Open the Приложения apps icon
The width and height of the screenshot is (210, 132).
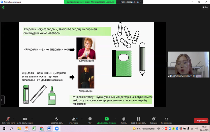pyautogui.click(x=166, y=119)
